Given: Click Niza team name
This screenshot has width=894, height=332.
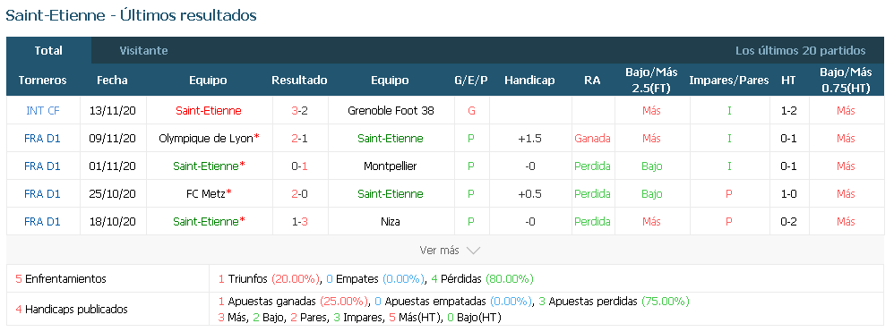Looking at the screenshot, I should 391,222.
